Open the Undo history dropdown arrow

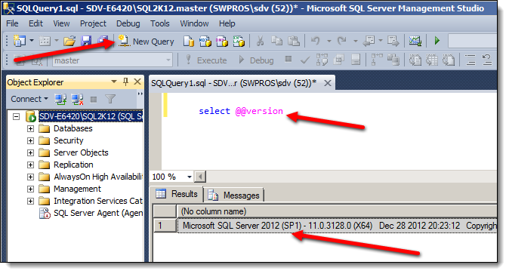pyautogui.click(x=329, y=42)
